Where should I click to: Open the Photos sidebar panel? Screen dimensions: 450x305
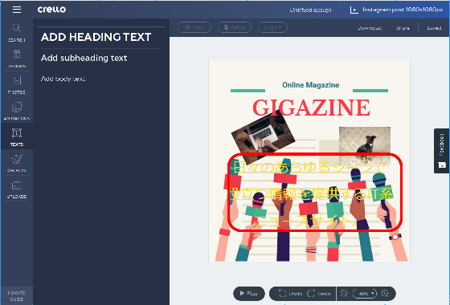(x=17, y=85)
